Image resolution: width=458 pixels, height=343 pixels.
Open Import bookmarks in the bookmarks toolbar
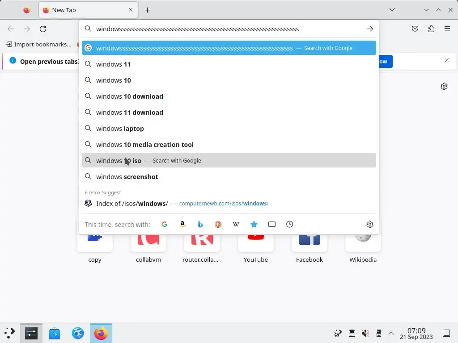(38, 44)
